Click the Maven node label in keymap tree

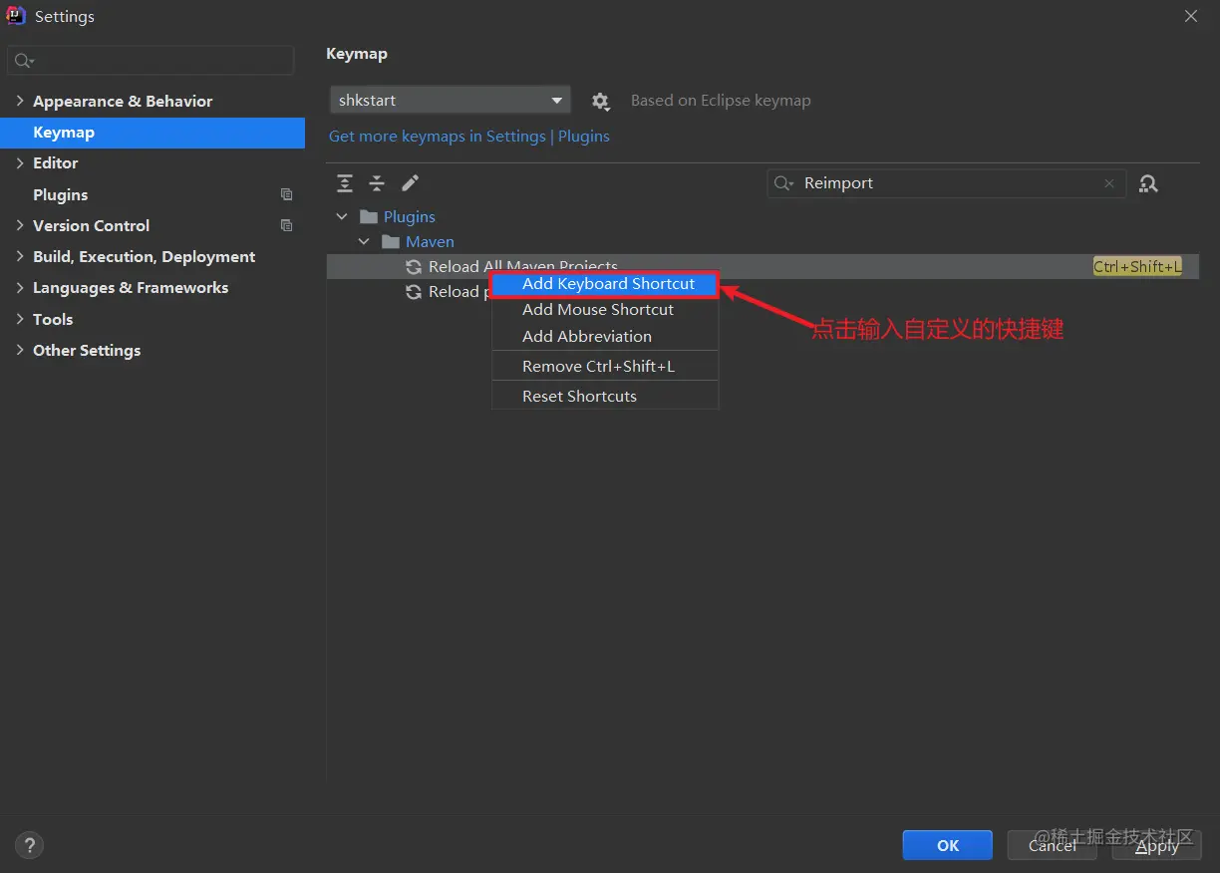tap(430, 241)
